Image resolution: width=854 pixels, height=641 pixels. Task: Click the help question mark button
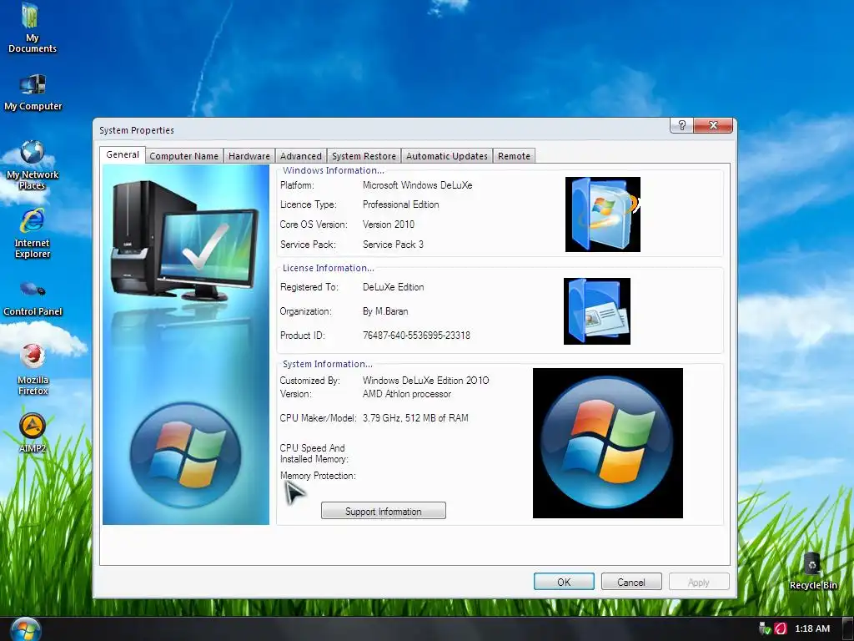click(x=681, y=125)
